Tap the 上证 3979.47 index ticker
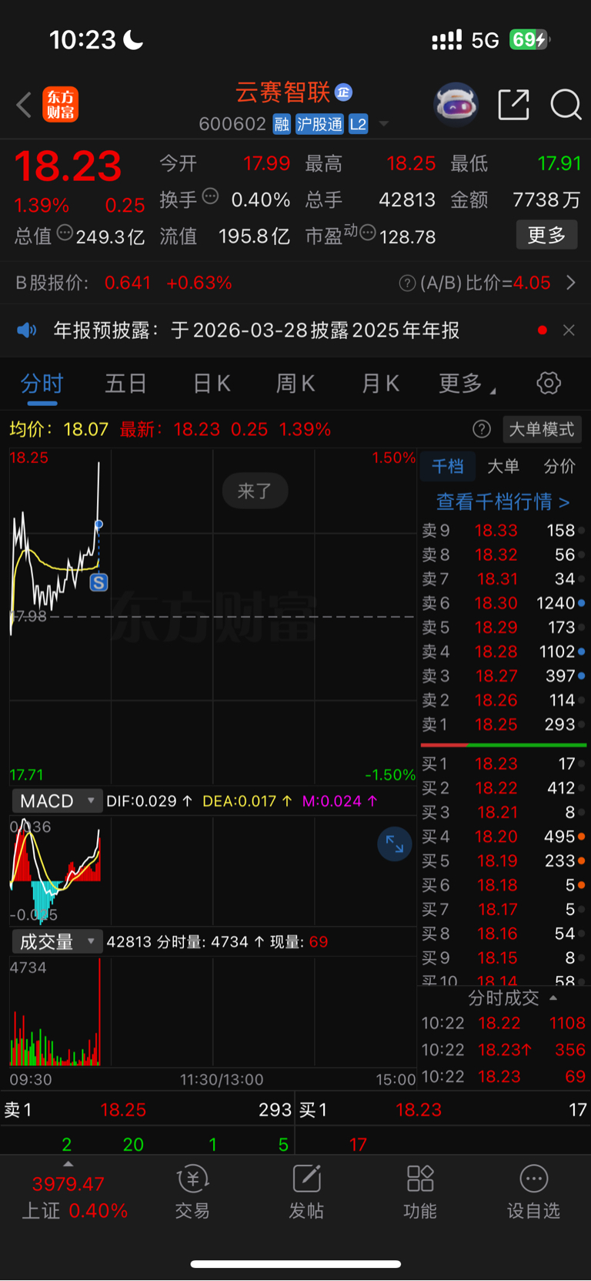Screen dimensions: 591x1281 click(x=73, y=1197)
